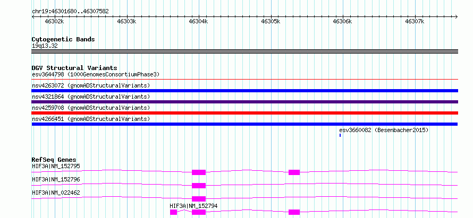Click the HIF3A|NM_152795 transcript label

pyautogui.click(x=56, y=166)
